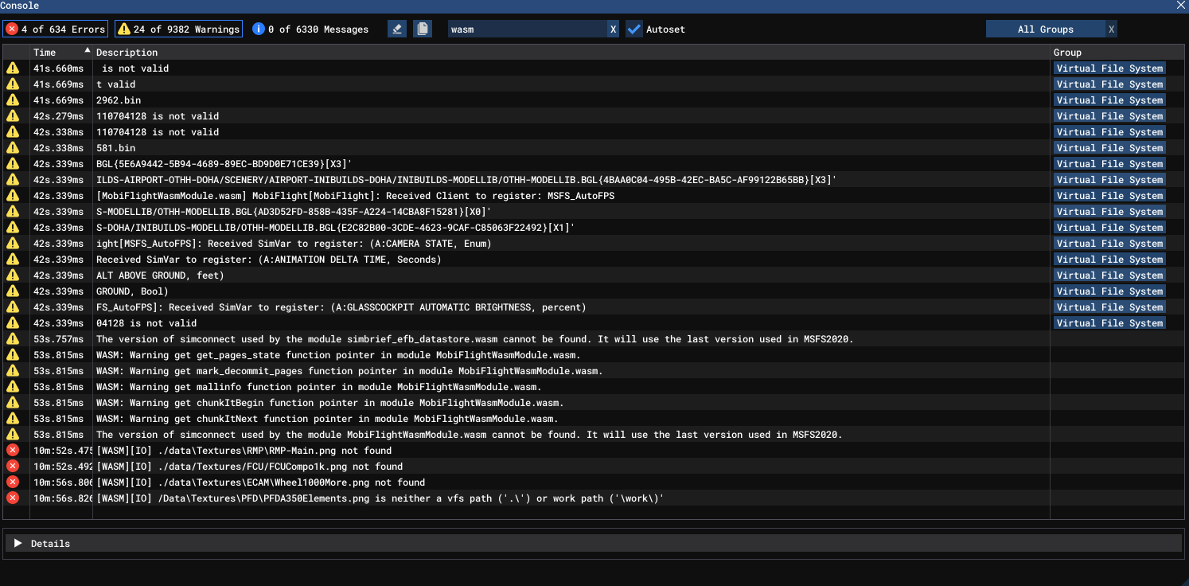Viewport: 1189px width, 586px height.
Task: Expand the Details section
Action: pos(18,543)
